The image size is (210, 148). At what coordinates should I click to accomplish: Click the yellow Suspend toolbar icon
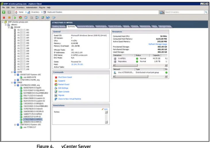click(9, 18)
